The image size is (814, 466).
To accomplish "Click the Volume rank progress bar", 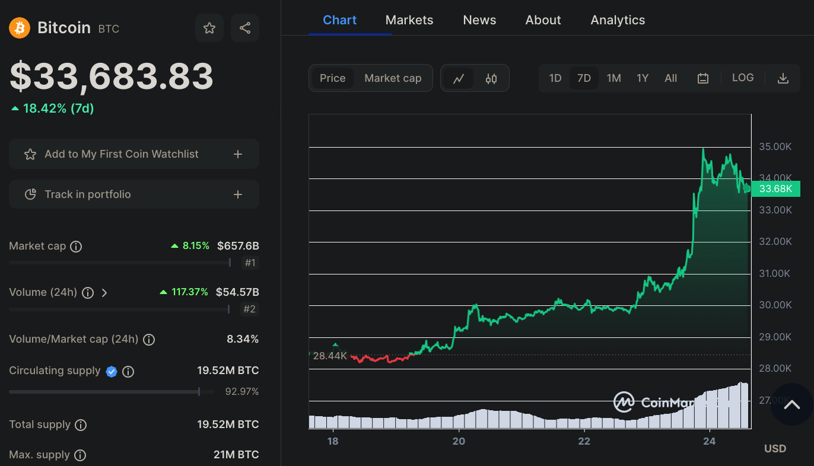I will [119, 309].
